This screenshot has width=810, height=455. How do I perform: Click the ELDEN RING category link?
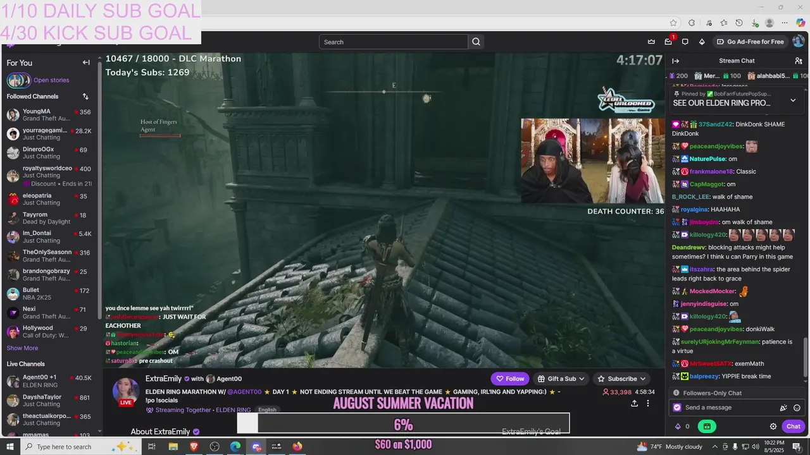[234, 410]
